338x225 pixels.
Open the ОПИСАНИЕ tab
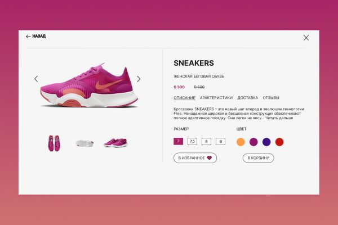tap(184, 98)
